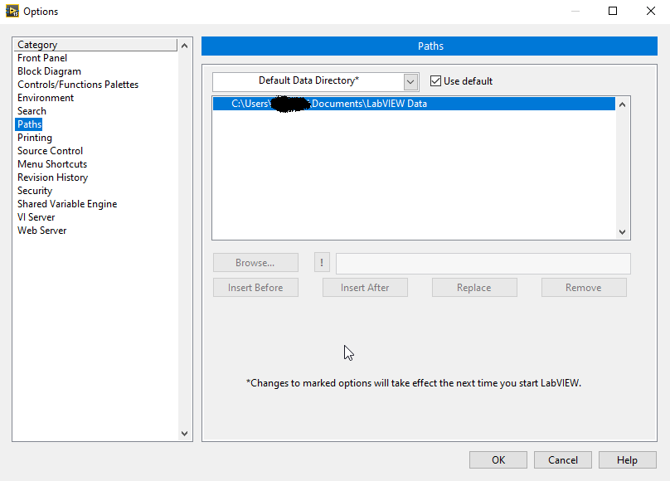The height and width of the screenshot is (481, 670).
Task: Click the Browse... button
Action: (255, 263)
